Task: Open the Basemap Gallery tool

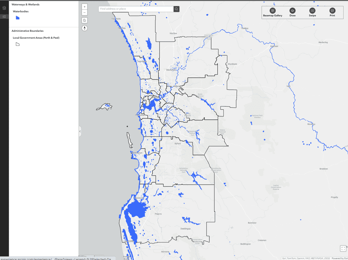Action: (x=273, y=12)
